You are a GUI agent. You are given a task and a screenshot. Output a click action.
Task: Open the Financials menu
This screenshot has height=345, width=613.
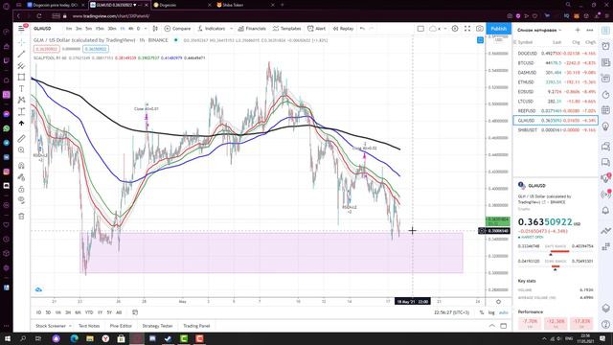coord(252,28)
